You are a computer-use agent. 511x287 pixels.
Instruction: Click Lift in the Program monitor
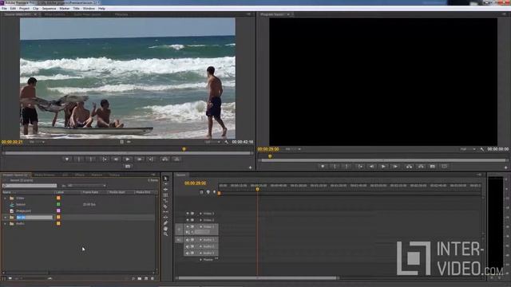click(409, 167)
